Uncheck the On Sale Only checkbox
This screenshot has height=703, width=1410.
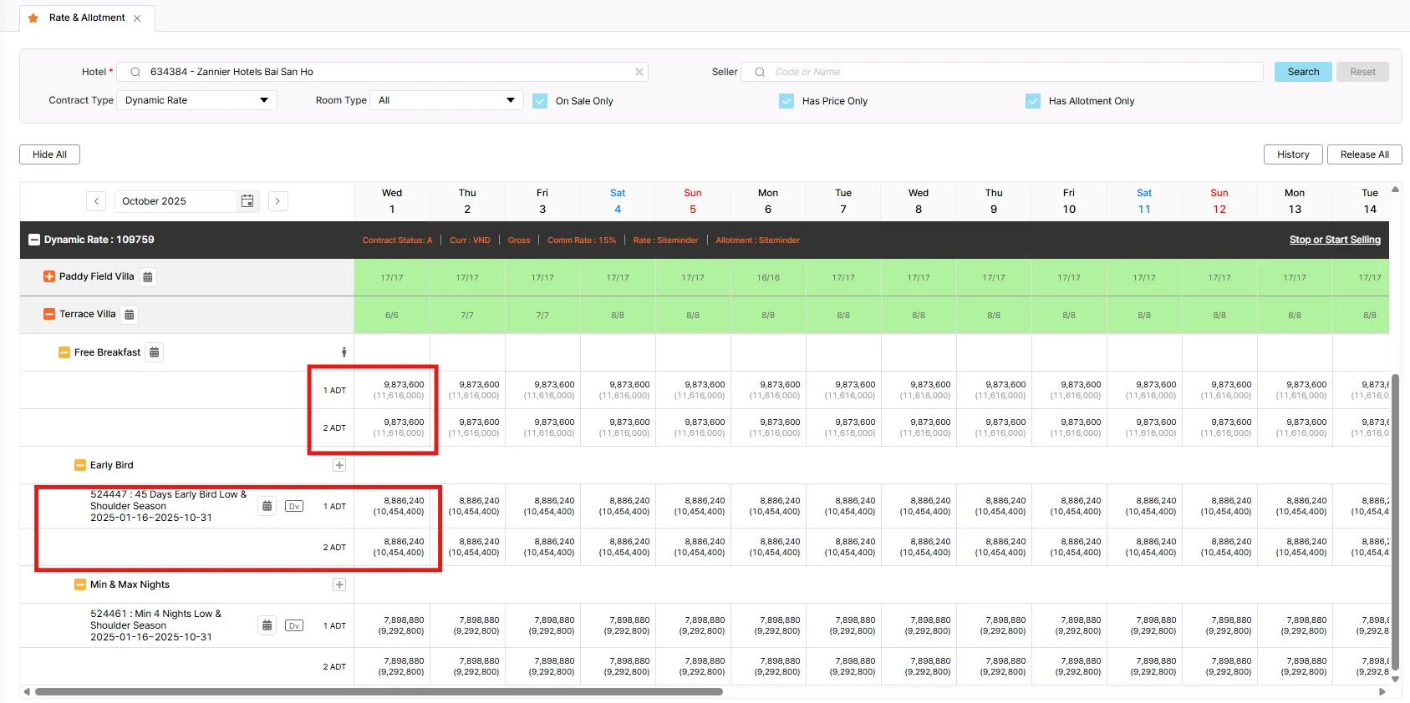[x=540, y=101]
